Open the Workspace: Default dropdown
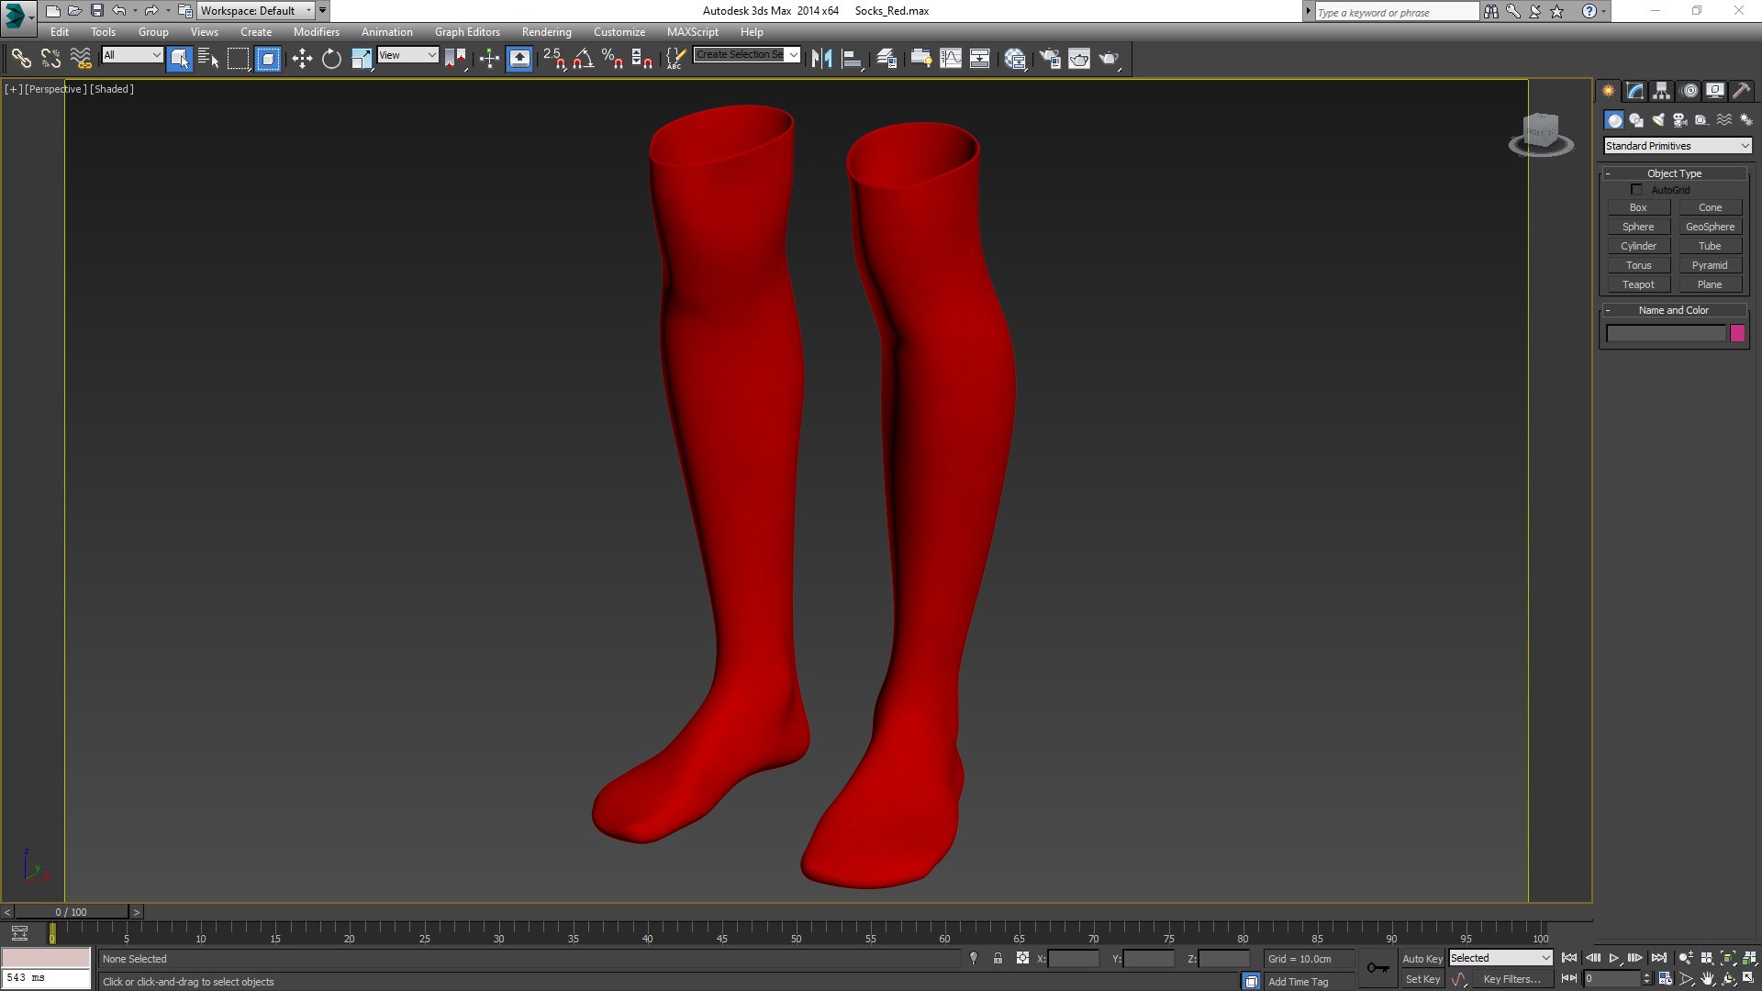The height and width of the screenshot is (991, 1762). click(x=255, y=10)
